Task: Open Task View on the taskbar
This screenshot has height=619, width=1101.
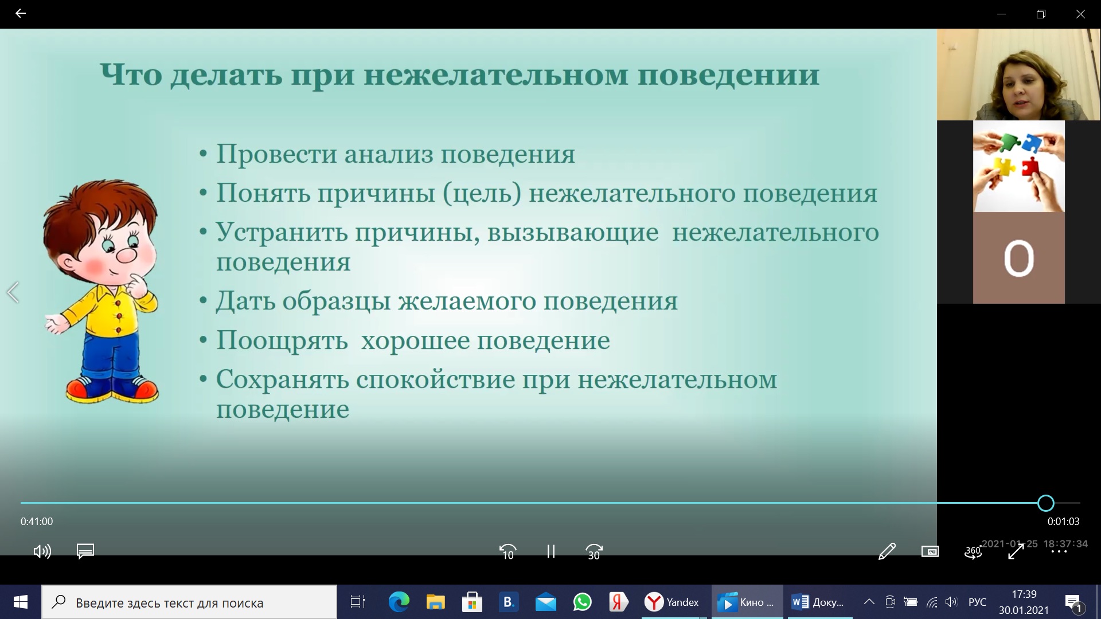Action: pos(358,602)
